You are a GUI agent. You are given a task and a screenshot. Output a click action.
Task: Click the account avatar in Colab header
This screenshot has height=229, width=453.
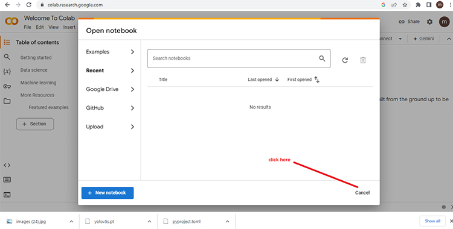(x=445, y=22)
